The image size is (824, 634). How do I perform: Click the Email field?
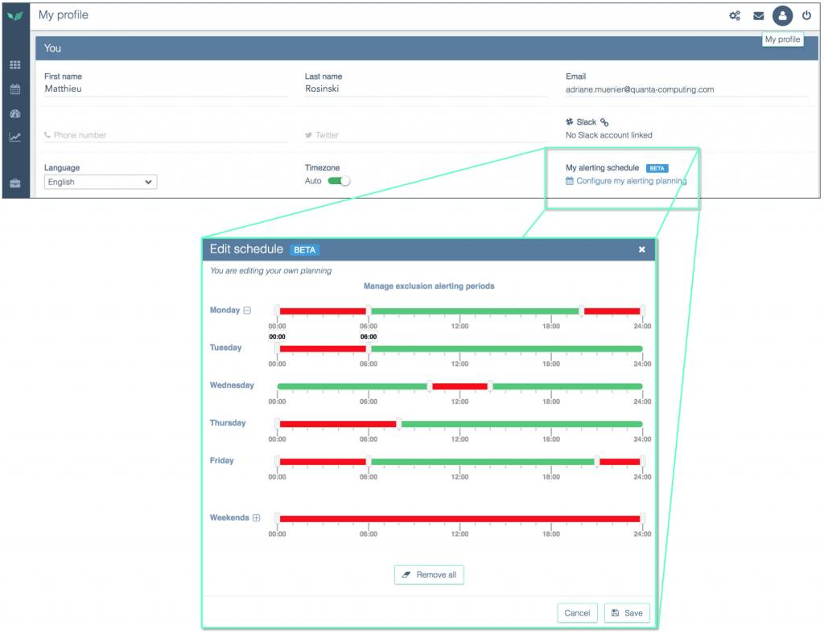coord(687,89)
